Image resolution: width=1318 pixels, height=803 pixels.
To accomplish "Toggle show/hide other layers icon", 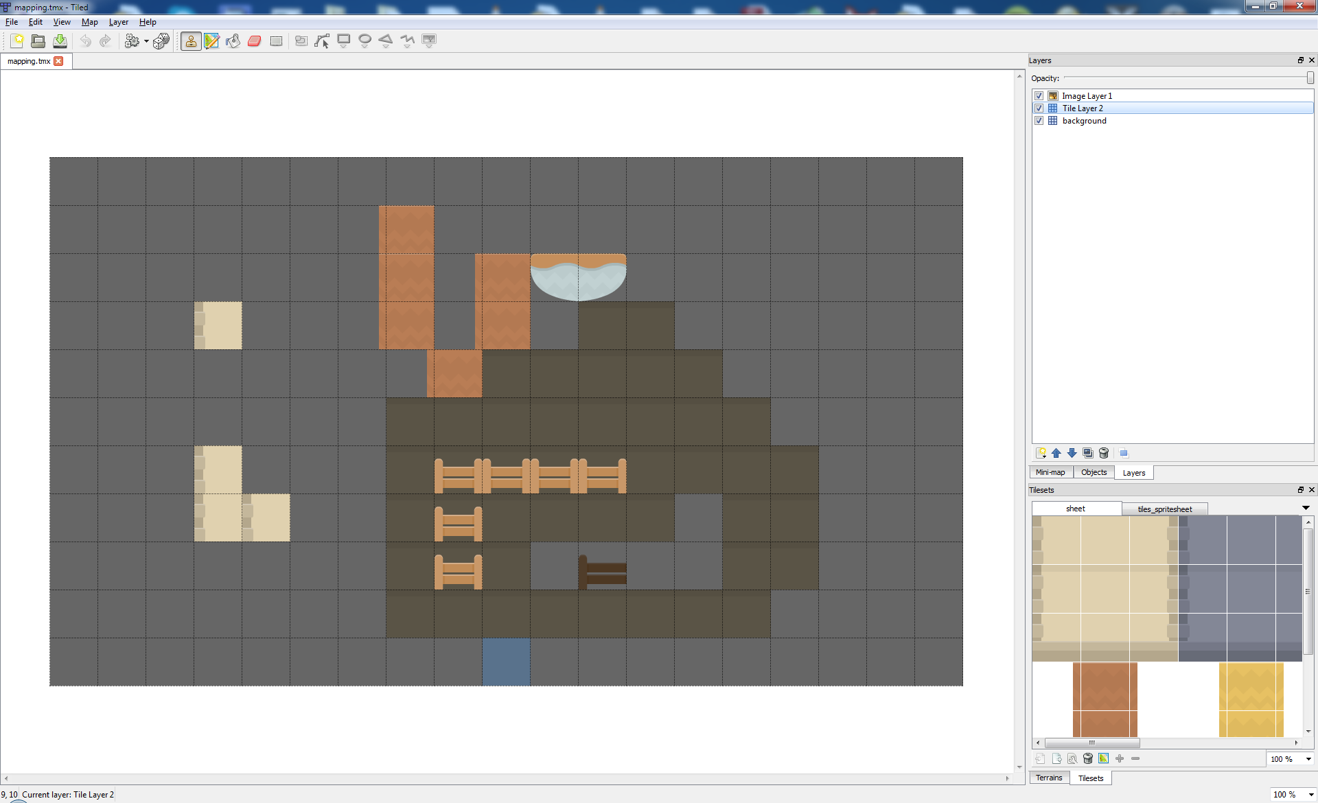I will pyautogui.click(x=1124, y=453).
